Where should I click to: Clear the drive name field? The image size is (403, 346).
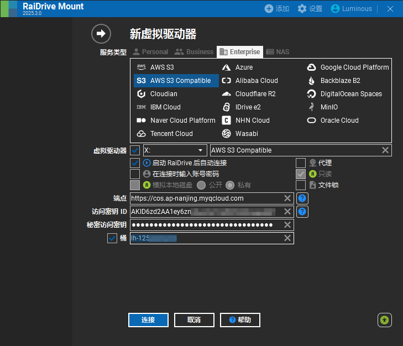pyautogui.click(x=385, y=150)
